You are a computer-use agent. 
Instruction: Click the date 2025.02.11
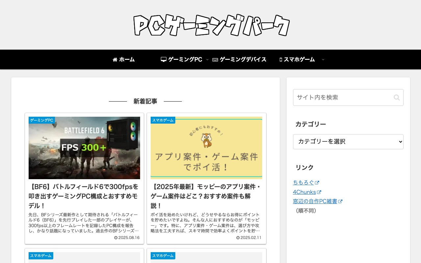tap(251, 238)
